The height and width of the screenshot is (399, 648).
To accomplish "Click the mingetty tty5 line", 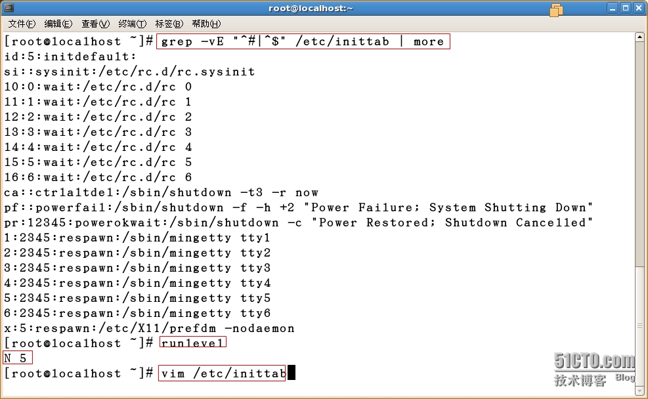I will (137, 298).
